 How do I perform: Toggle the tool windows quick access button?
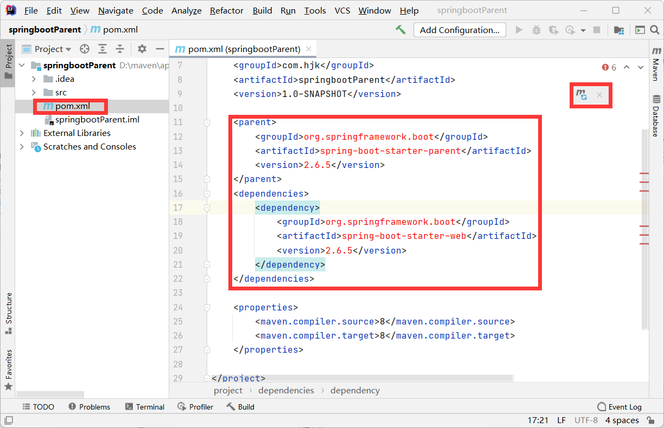pos(9,420)
